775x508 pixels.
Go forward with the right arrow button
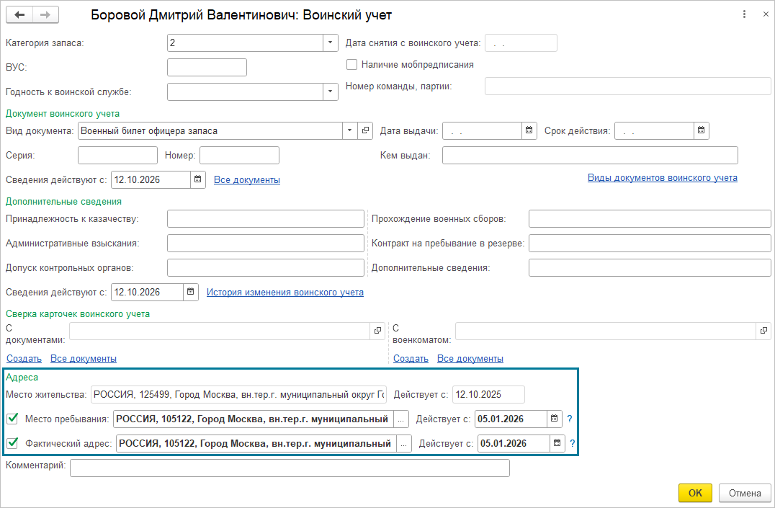[45, 15]
